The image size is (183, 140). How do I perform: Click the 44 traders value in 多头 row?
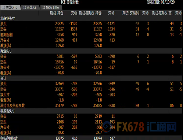pyautogui.click(x=172, y=24)
